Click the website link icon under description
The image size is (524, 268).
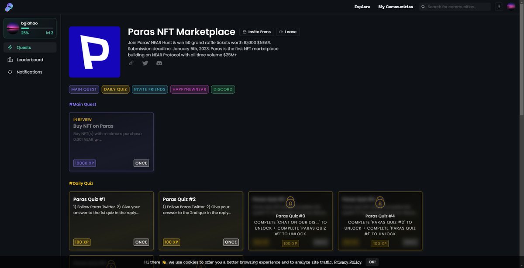click(x=131, y=63)
